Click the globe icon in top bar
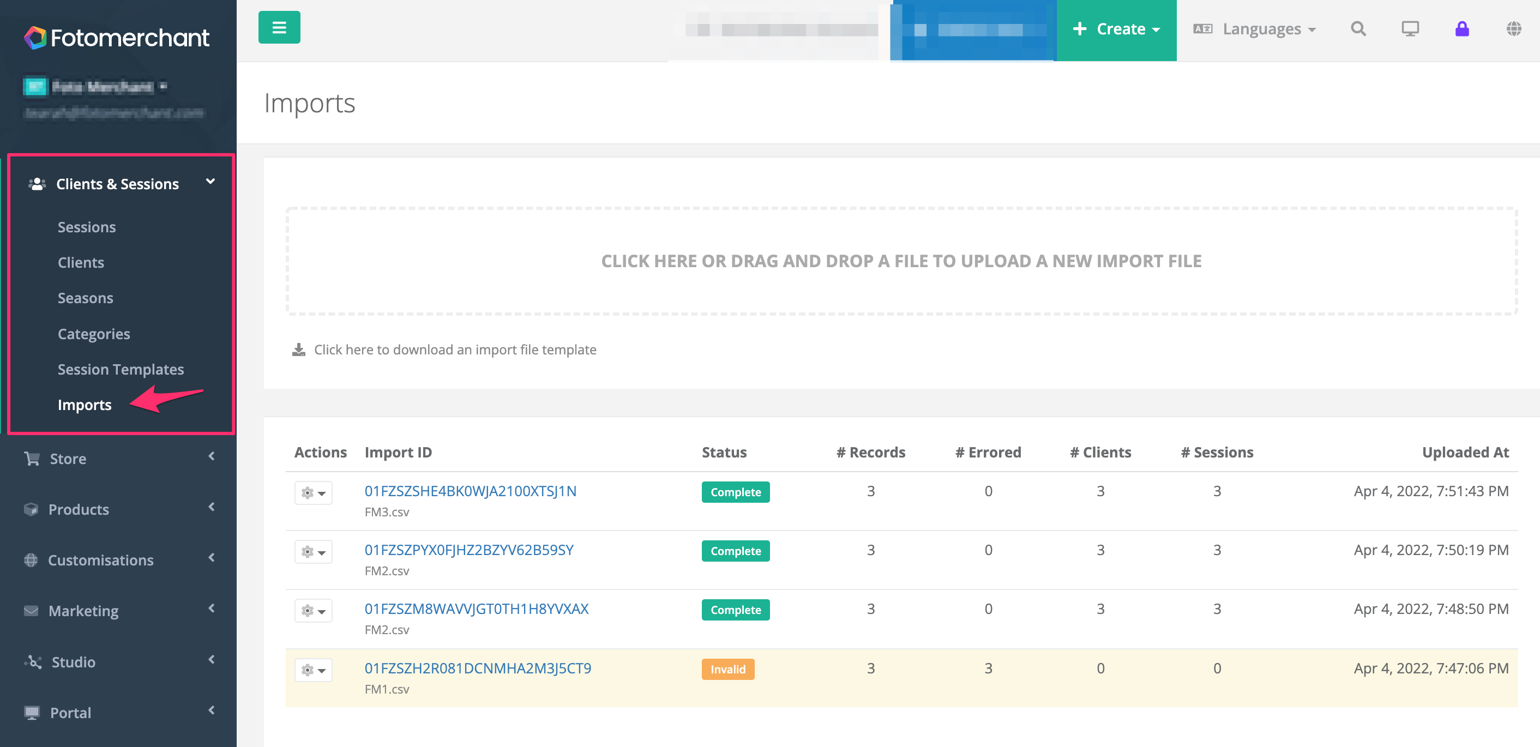Image resolution: width=1540 pixels, height=747 pixels. click(1514, 29)
